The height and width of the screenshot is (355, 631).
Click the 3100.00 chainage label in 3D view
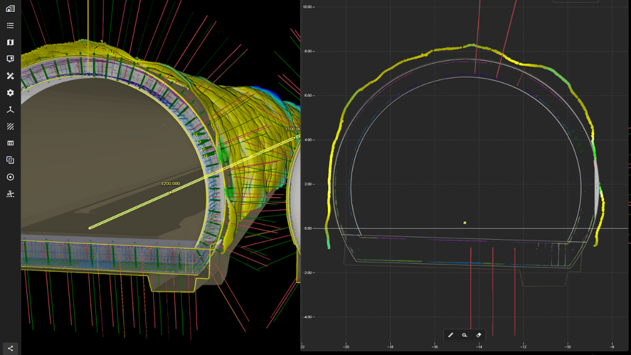pyautogui.click(x=291, y=129)
